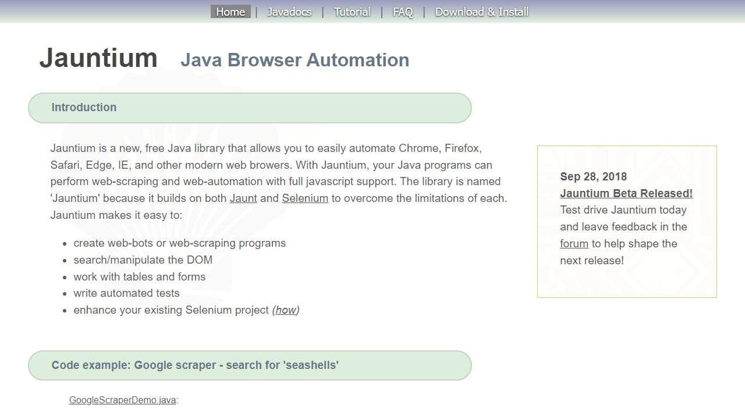Open the GoogleScraperDemo.java file link
745x419 pixels.
coord(122,400)
